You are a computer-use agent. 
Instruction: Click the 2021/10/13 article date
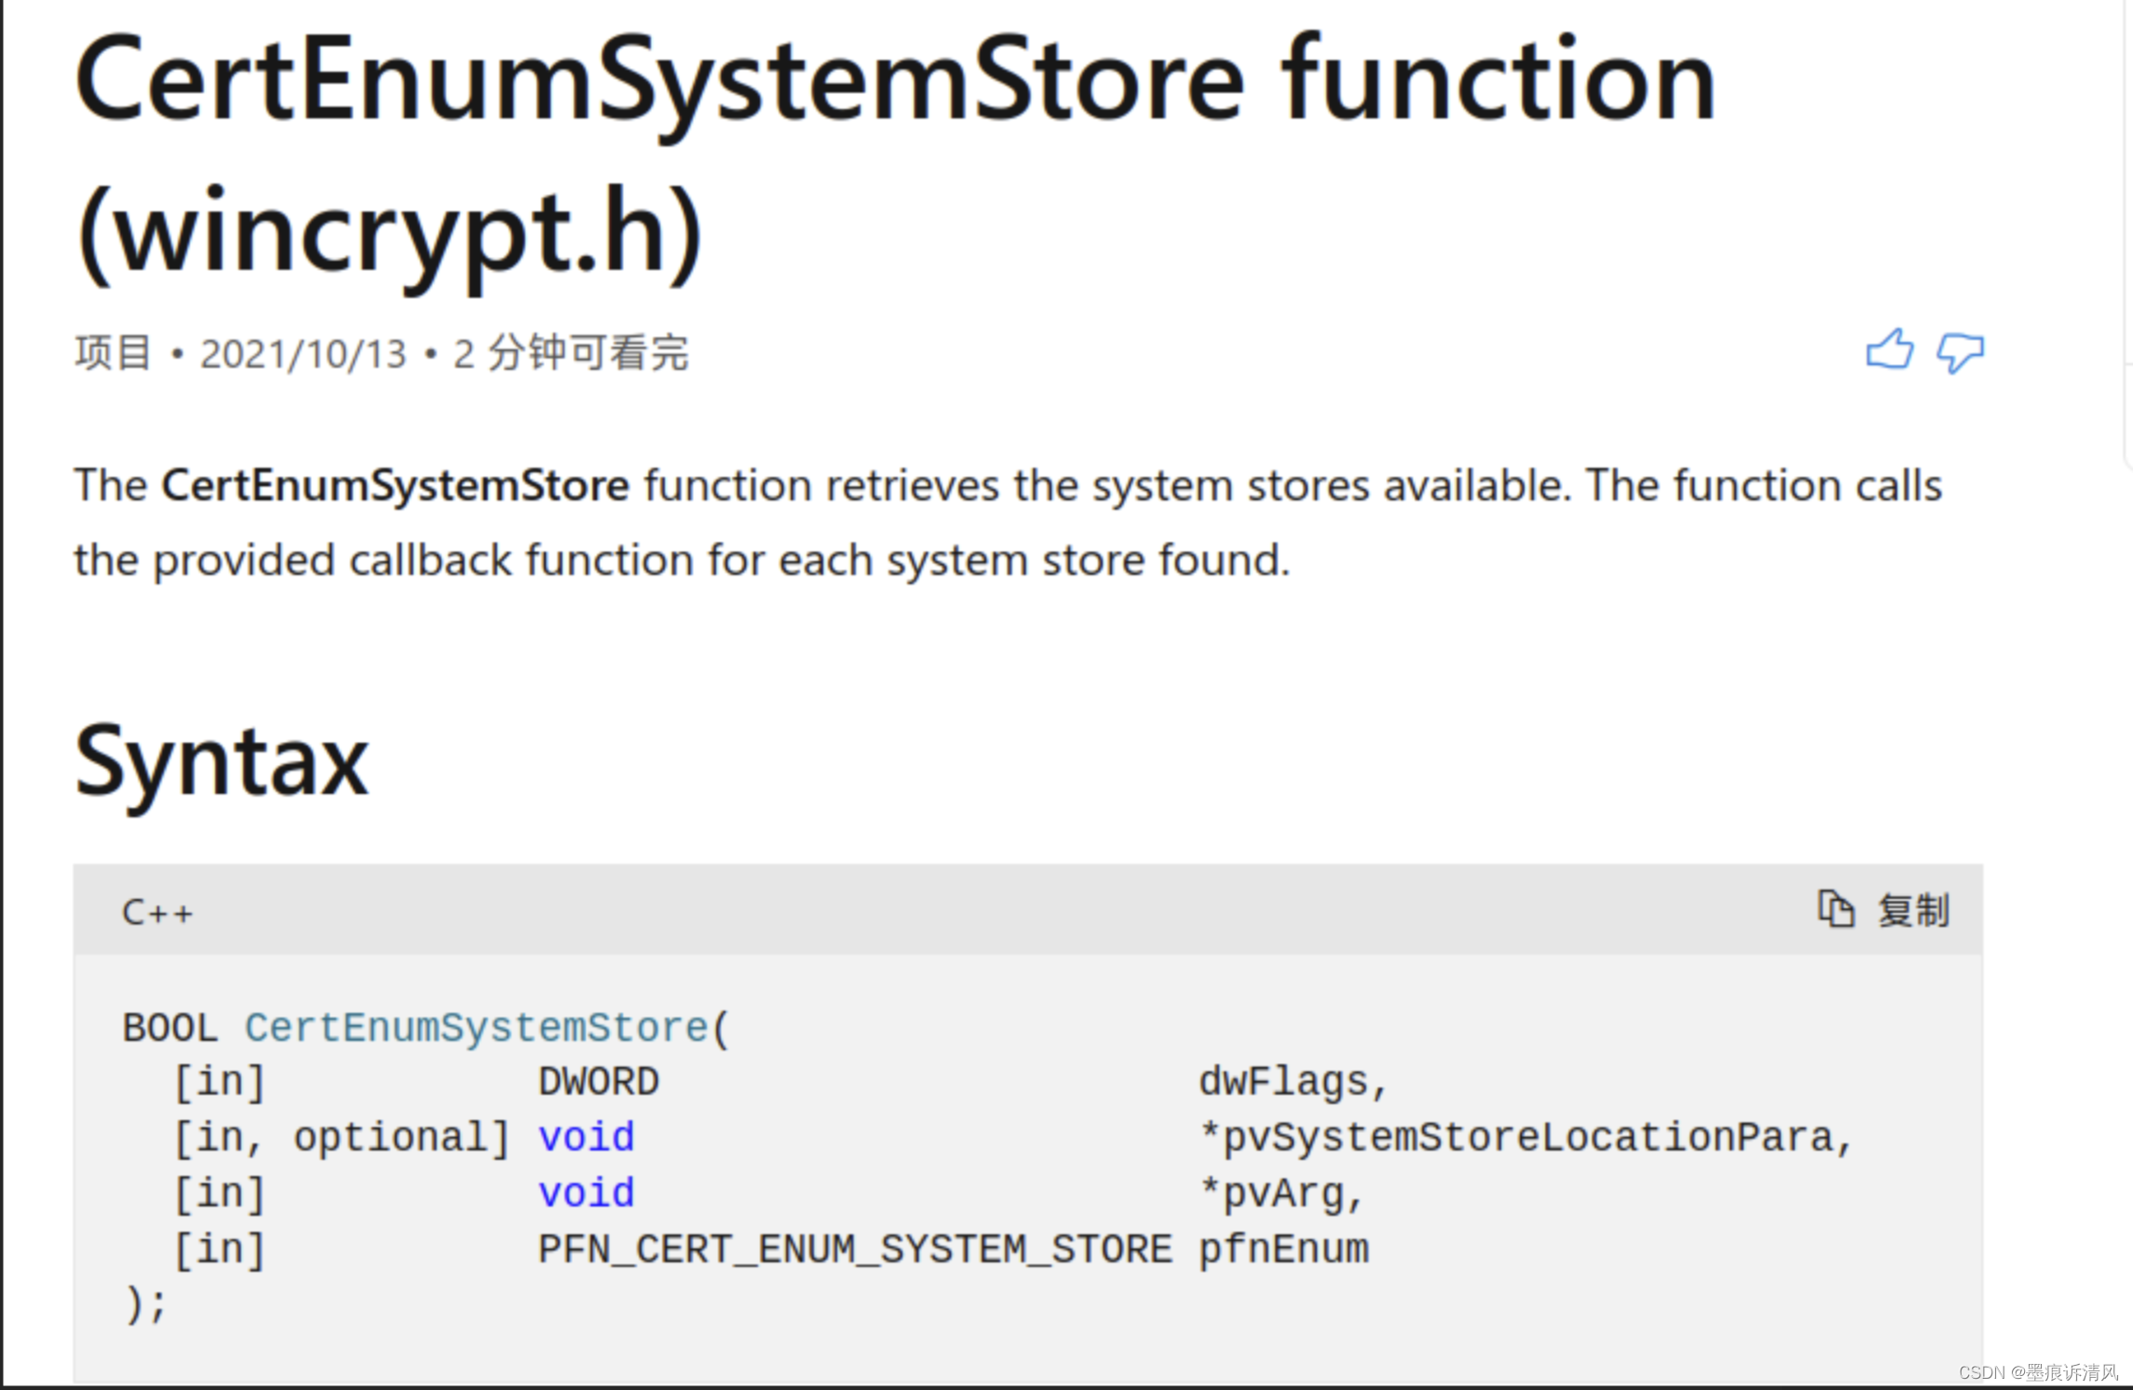[x=304, y=354]
